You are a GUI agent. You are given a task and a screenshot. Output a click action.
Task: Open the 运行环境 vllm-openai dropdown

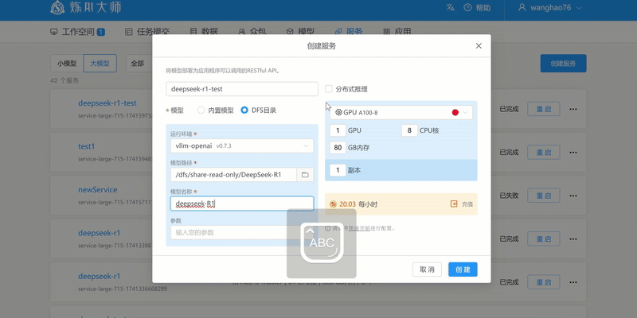[x=242, y=145]
